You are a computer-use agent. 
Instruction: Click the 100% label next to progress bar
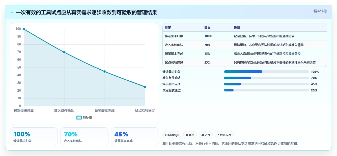click(x=315, y=72)
